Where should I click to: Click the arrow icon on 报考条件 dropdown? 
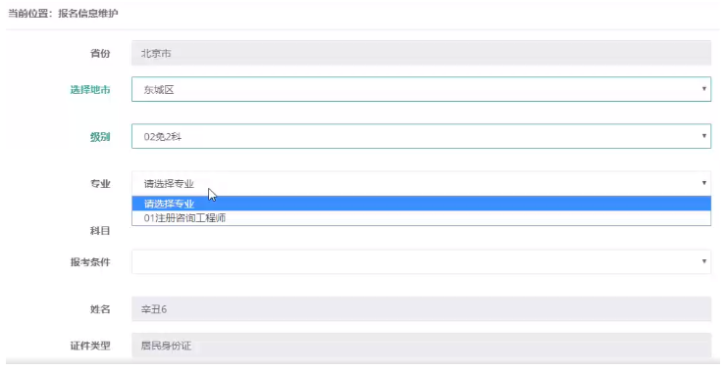[703, 261]
